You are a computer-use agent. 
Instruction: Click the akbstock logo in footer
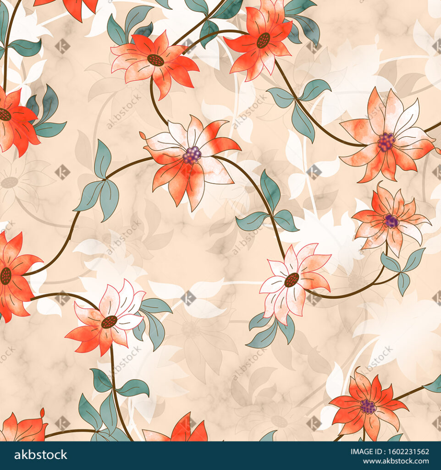(x=41, y=455)
